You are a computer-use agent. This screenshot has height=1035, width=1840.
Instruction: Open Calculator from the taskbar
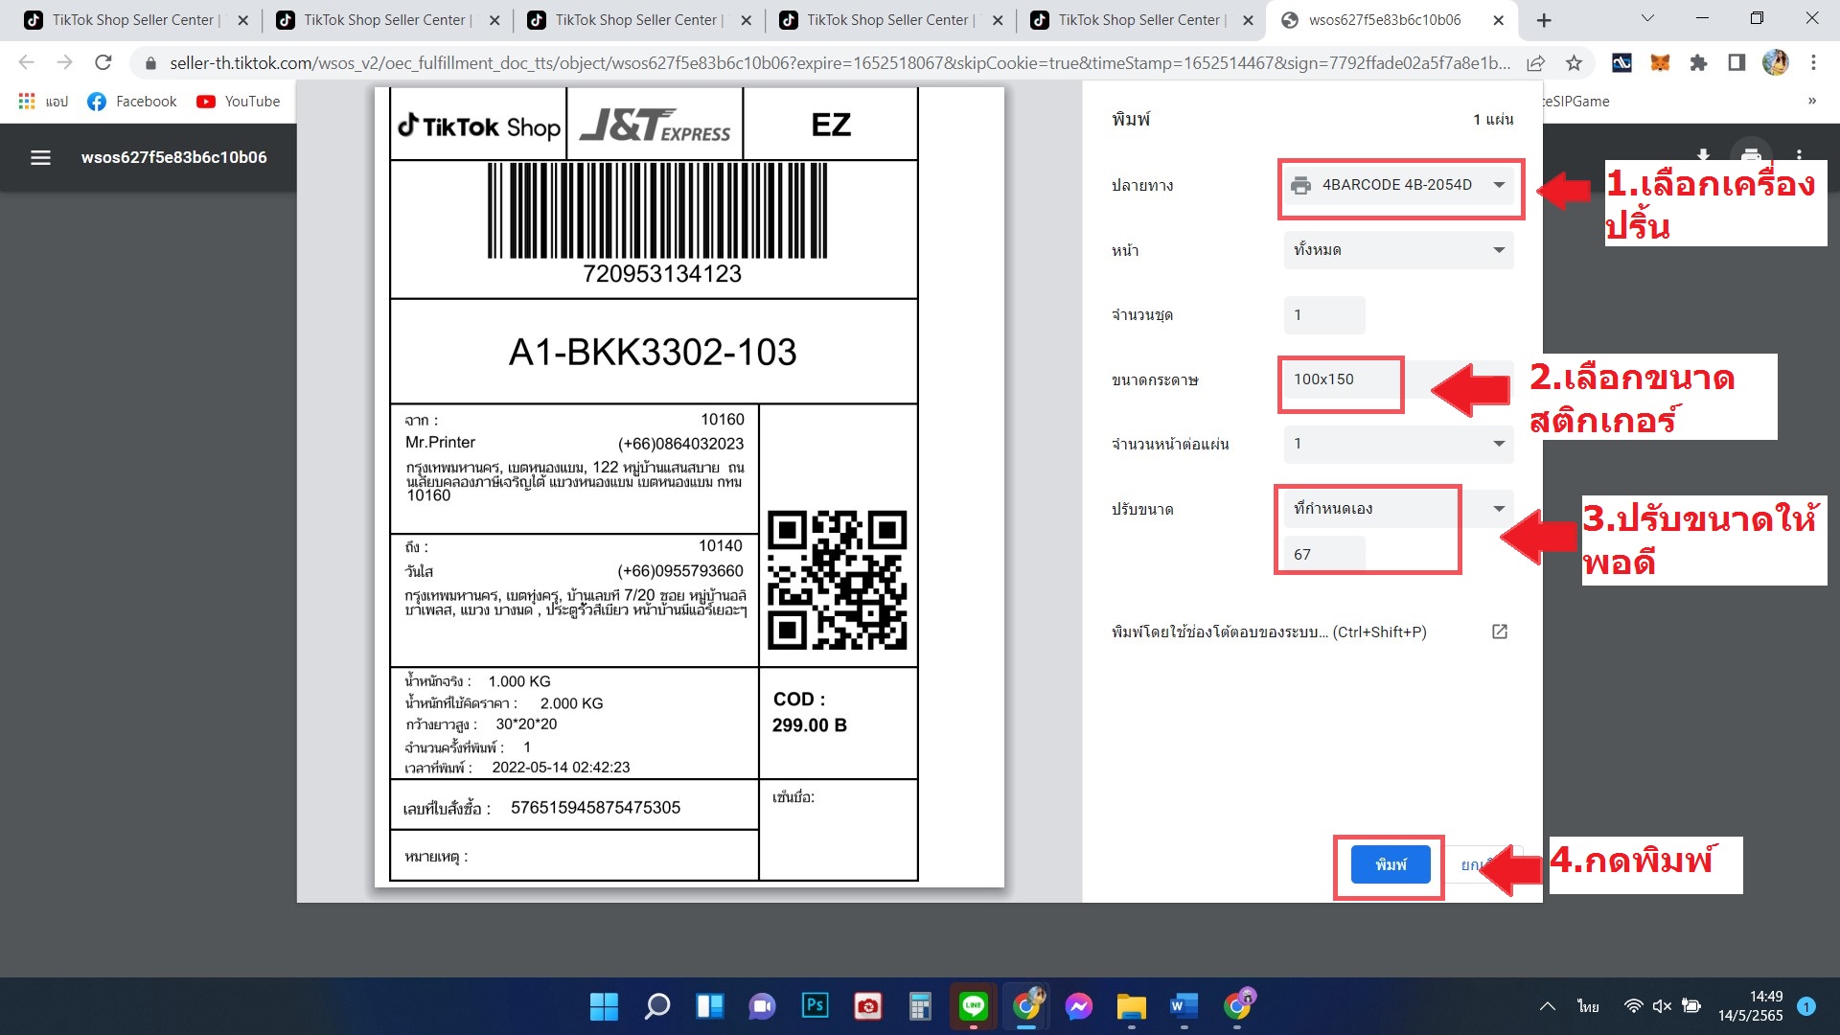(x=921, y=1006)
